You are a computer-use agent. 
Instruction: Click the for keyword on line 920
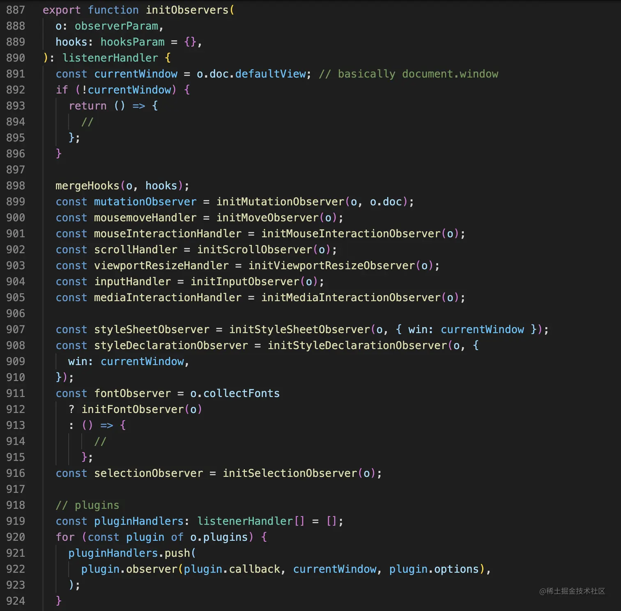tap(65, 538)
